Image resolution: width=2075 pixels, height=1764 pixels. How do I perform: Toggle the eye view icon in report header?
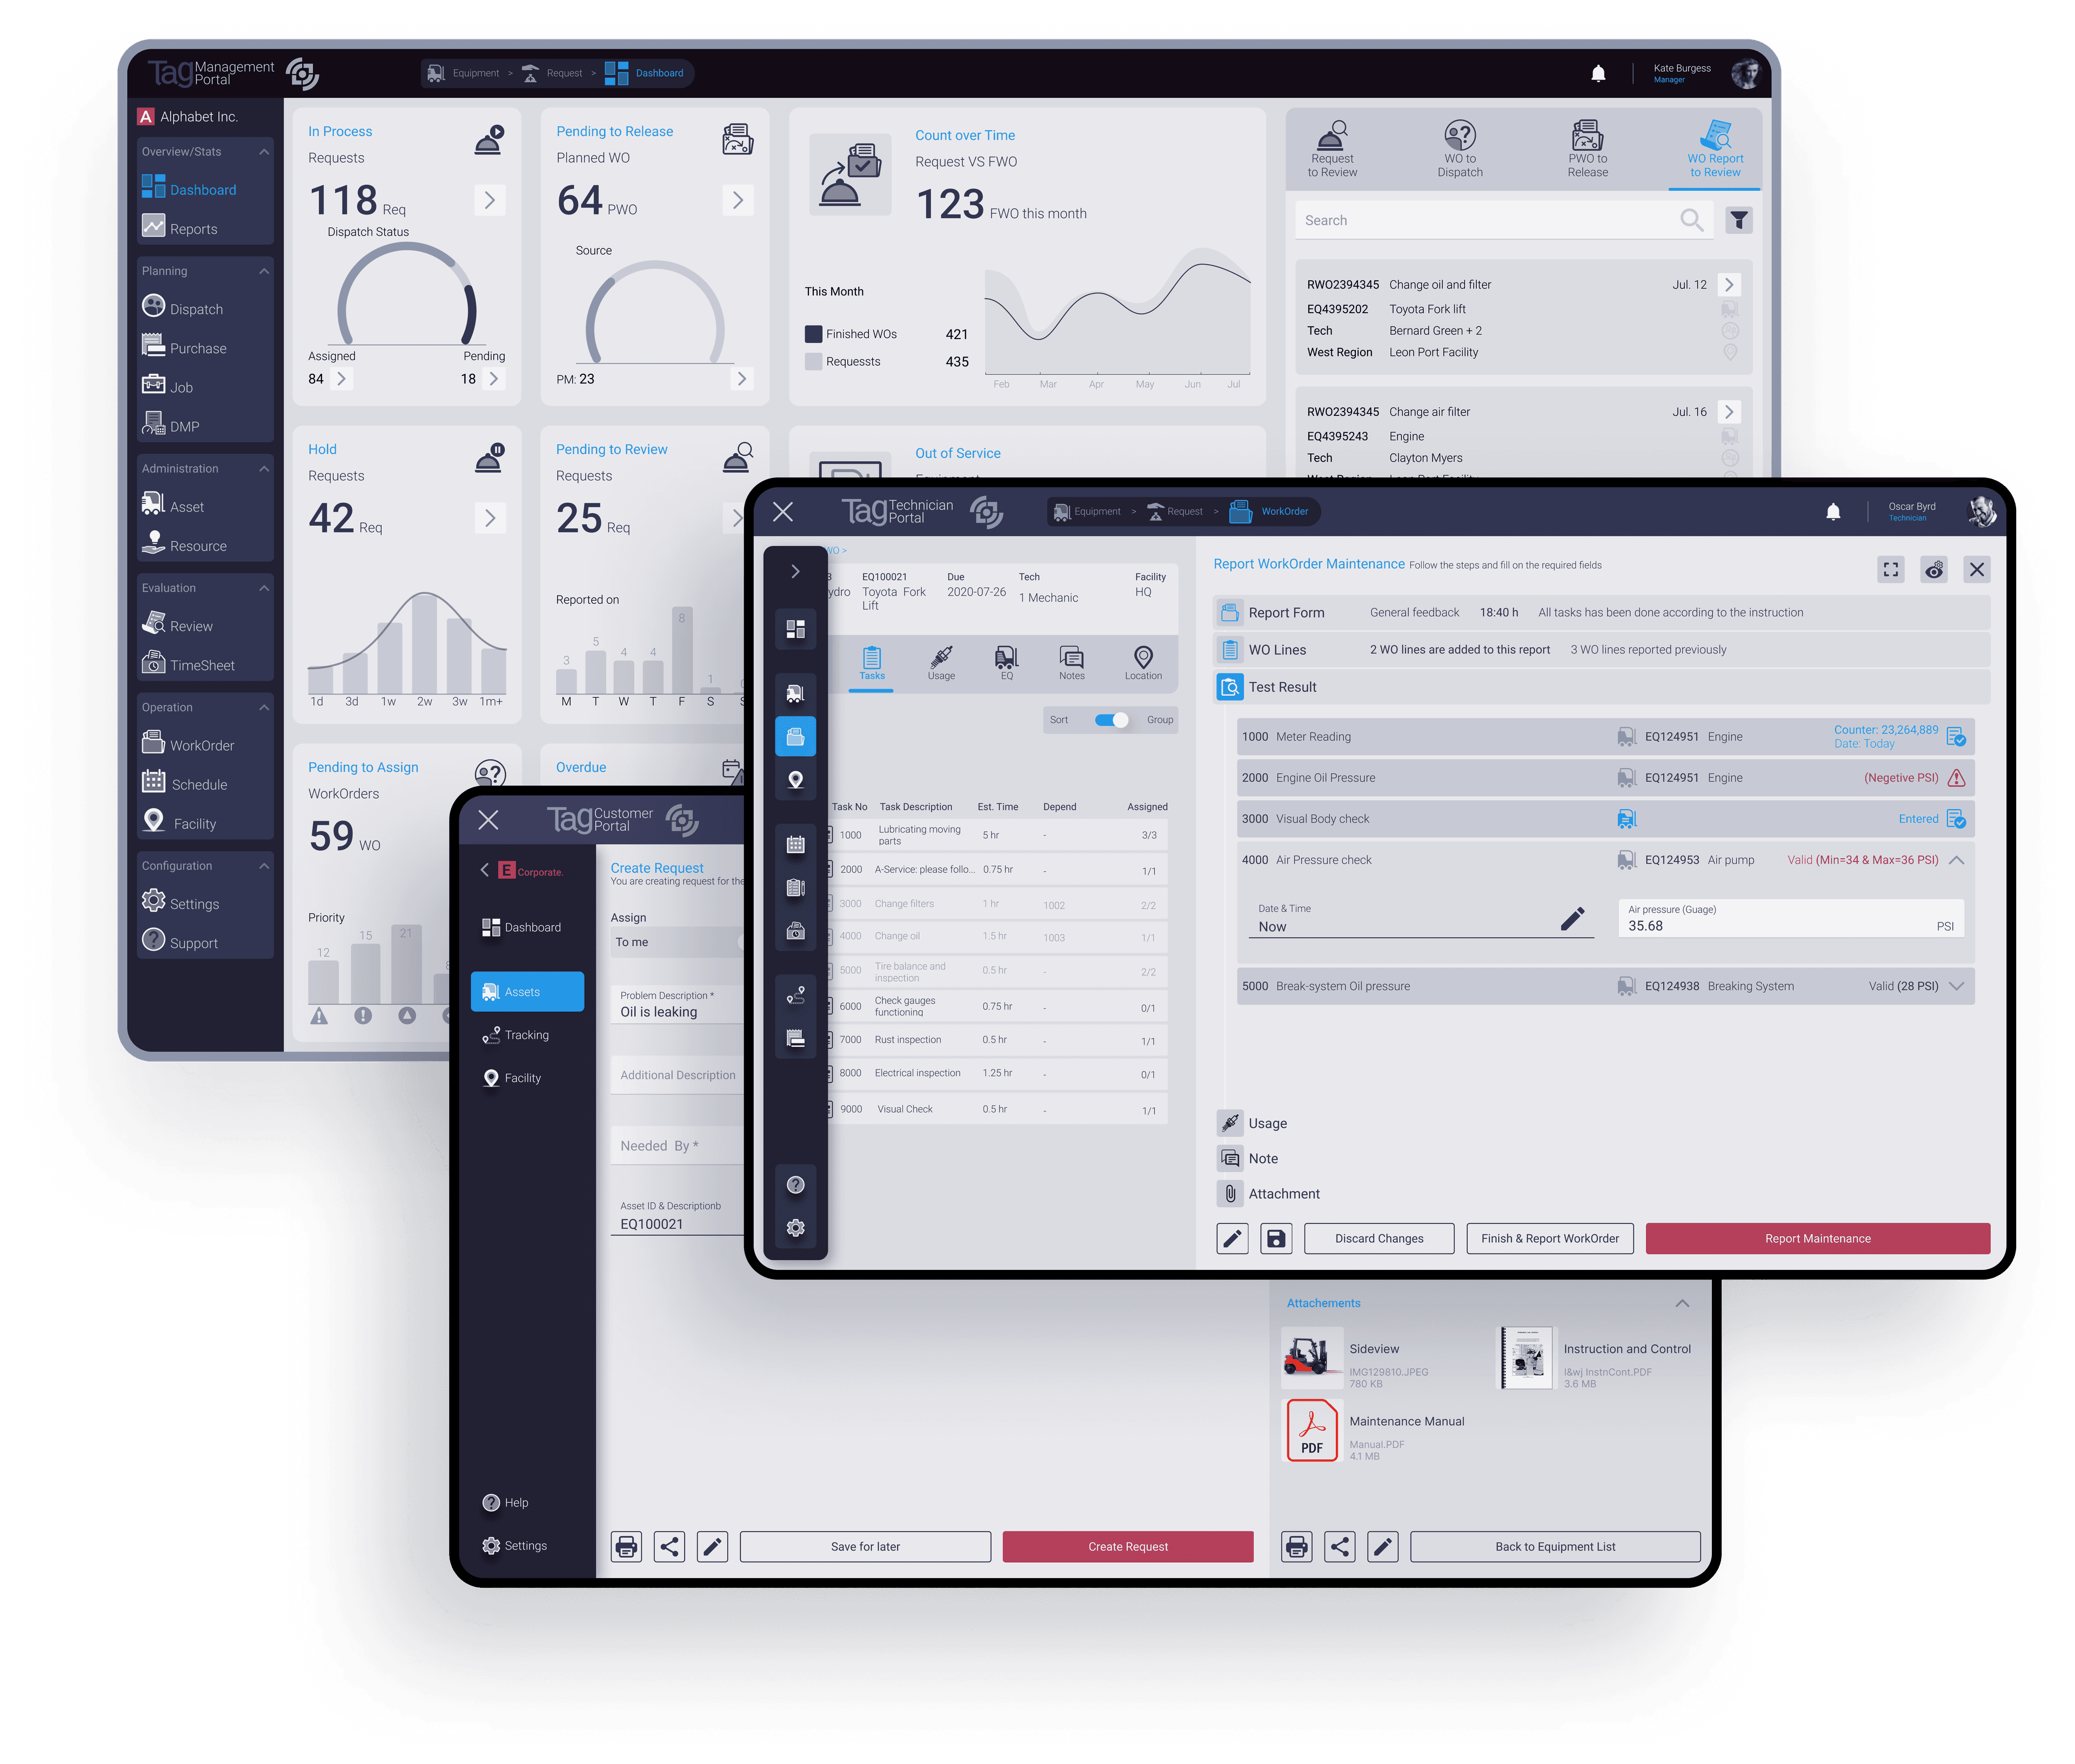(1933, 569)
